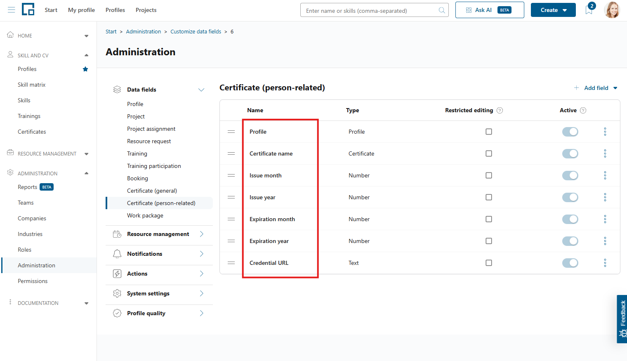Open the Add field dropdown
The height and width of the screenshot is (361, 627).
pyautogui.click(x=596, y=88)
